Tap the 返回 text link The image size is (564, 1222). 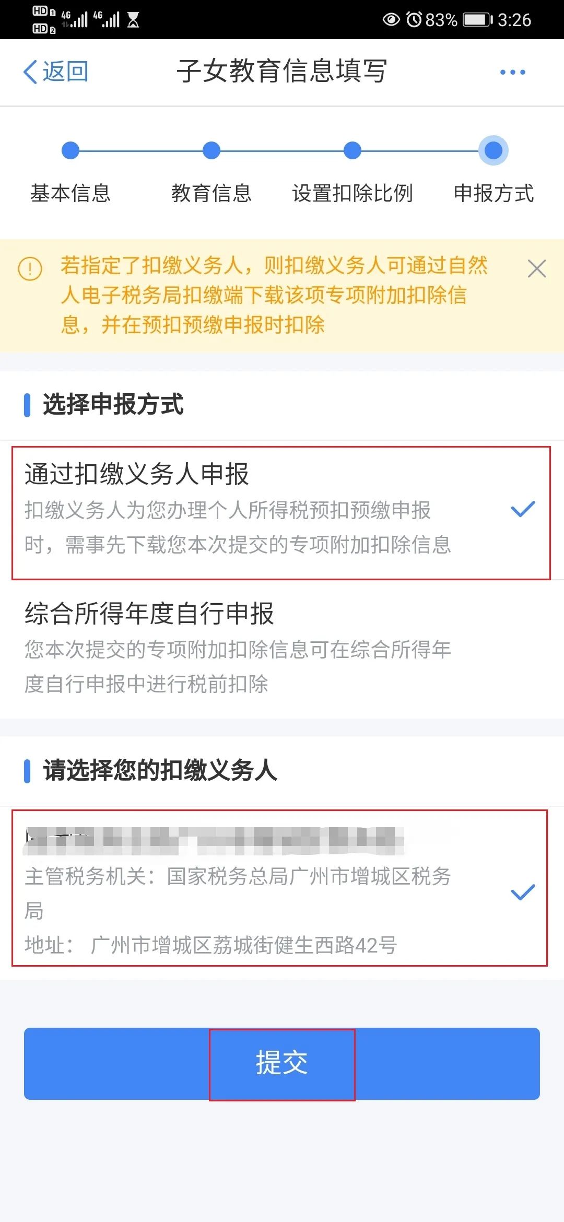click(65, 72)
